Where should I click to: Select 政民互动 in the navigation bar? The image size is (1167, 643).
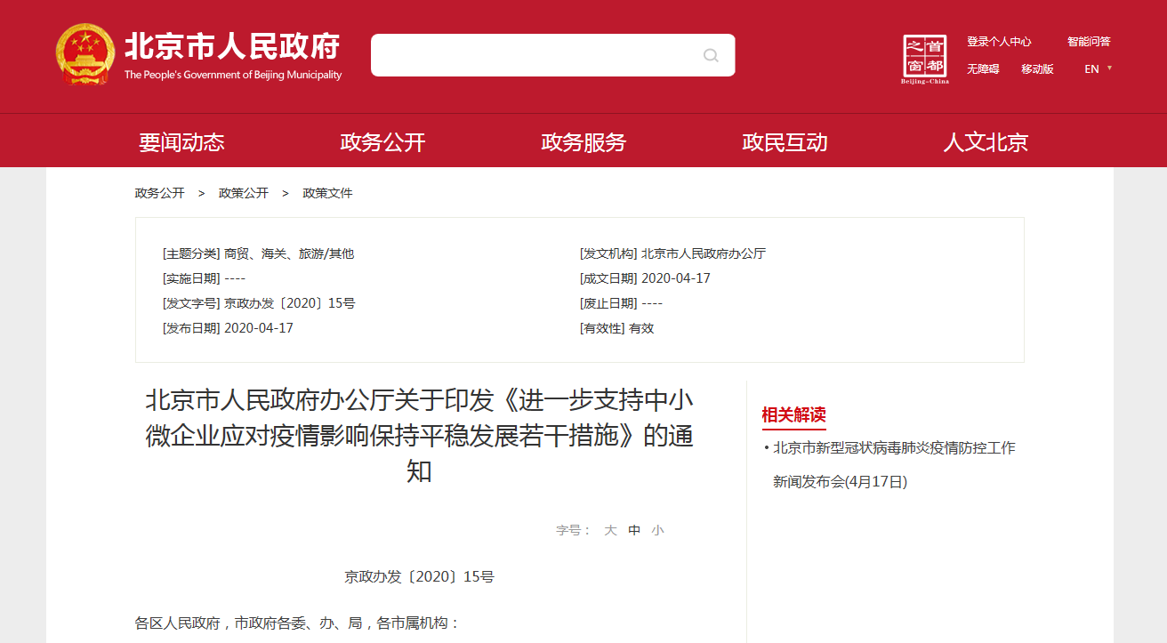[785, 142]
